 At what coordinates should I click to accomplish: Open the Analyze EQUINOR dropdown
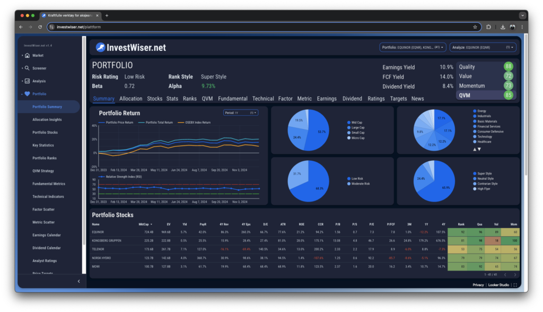point(483,48)
